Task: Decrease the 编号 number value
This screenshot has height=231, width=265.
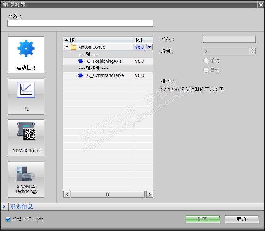Action: [x=252, y=53]
